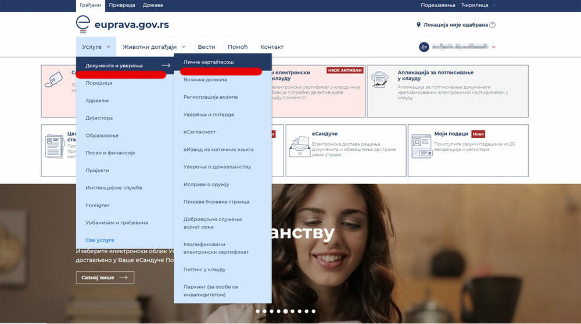Choose Возачка дозвола in the submenu
Viewport: 581px width, 324px height.
[x=205, y=80]
